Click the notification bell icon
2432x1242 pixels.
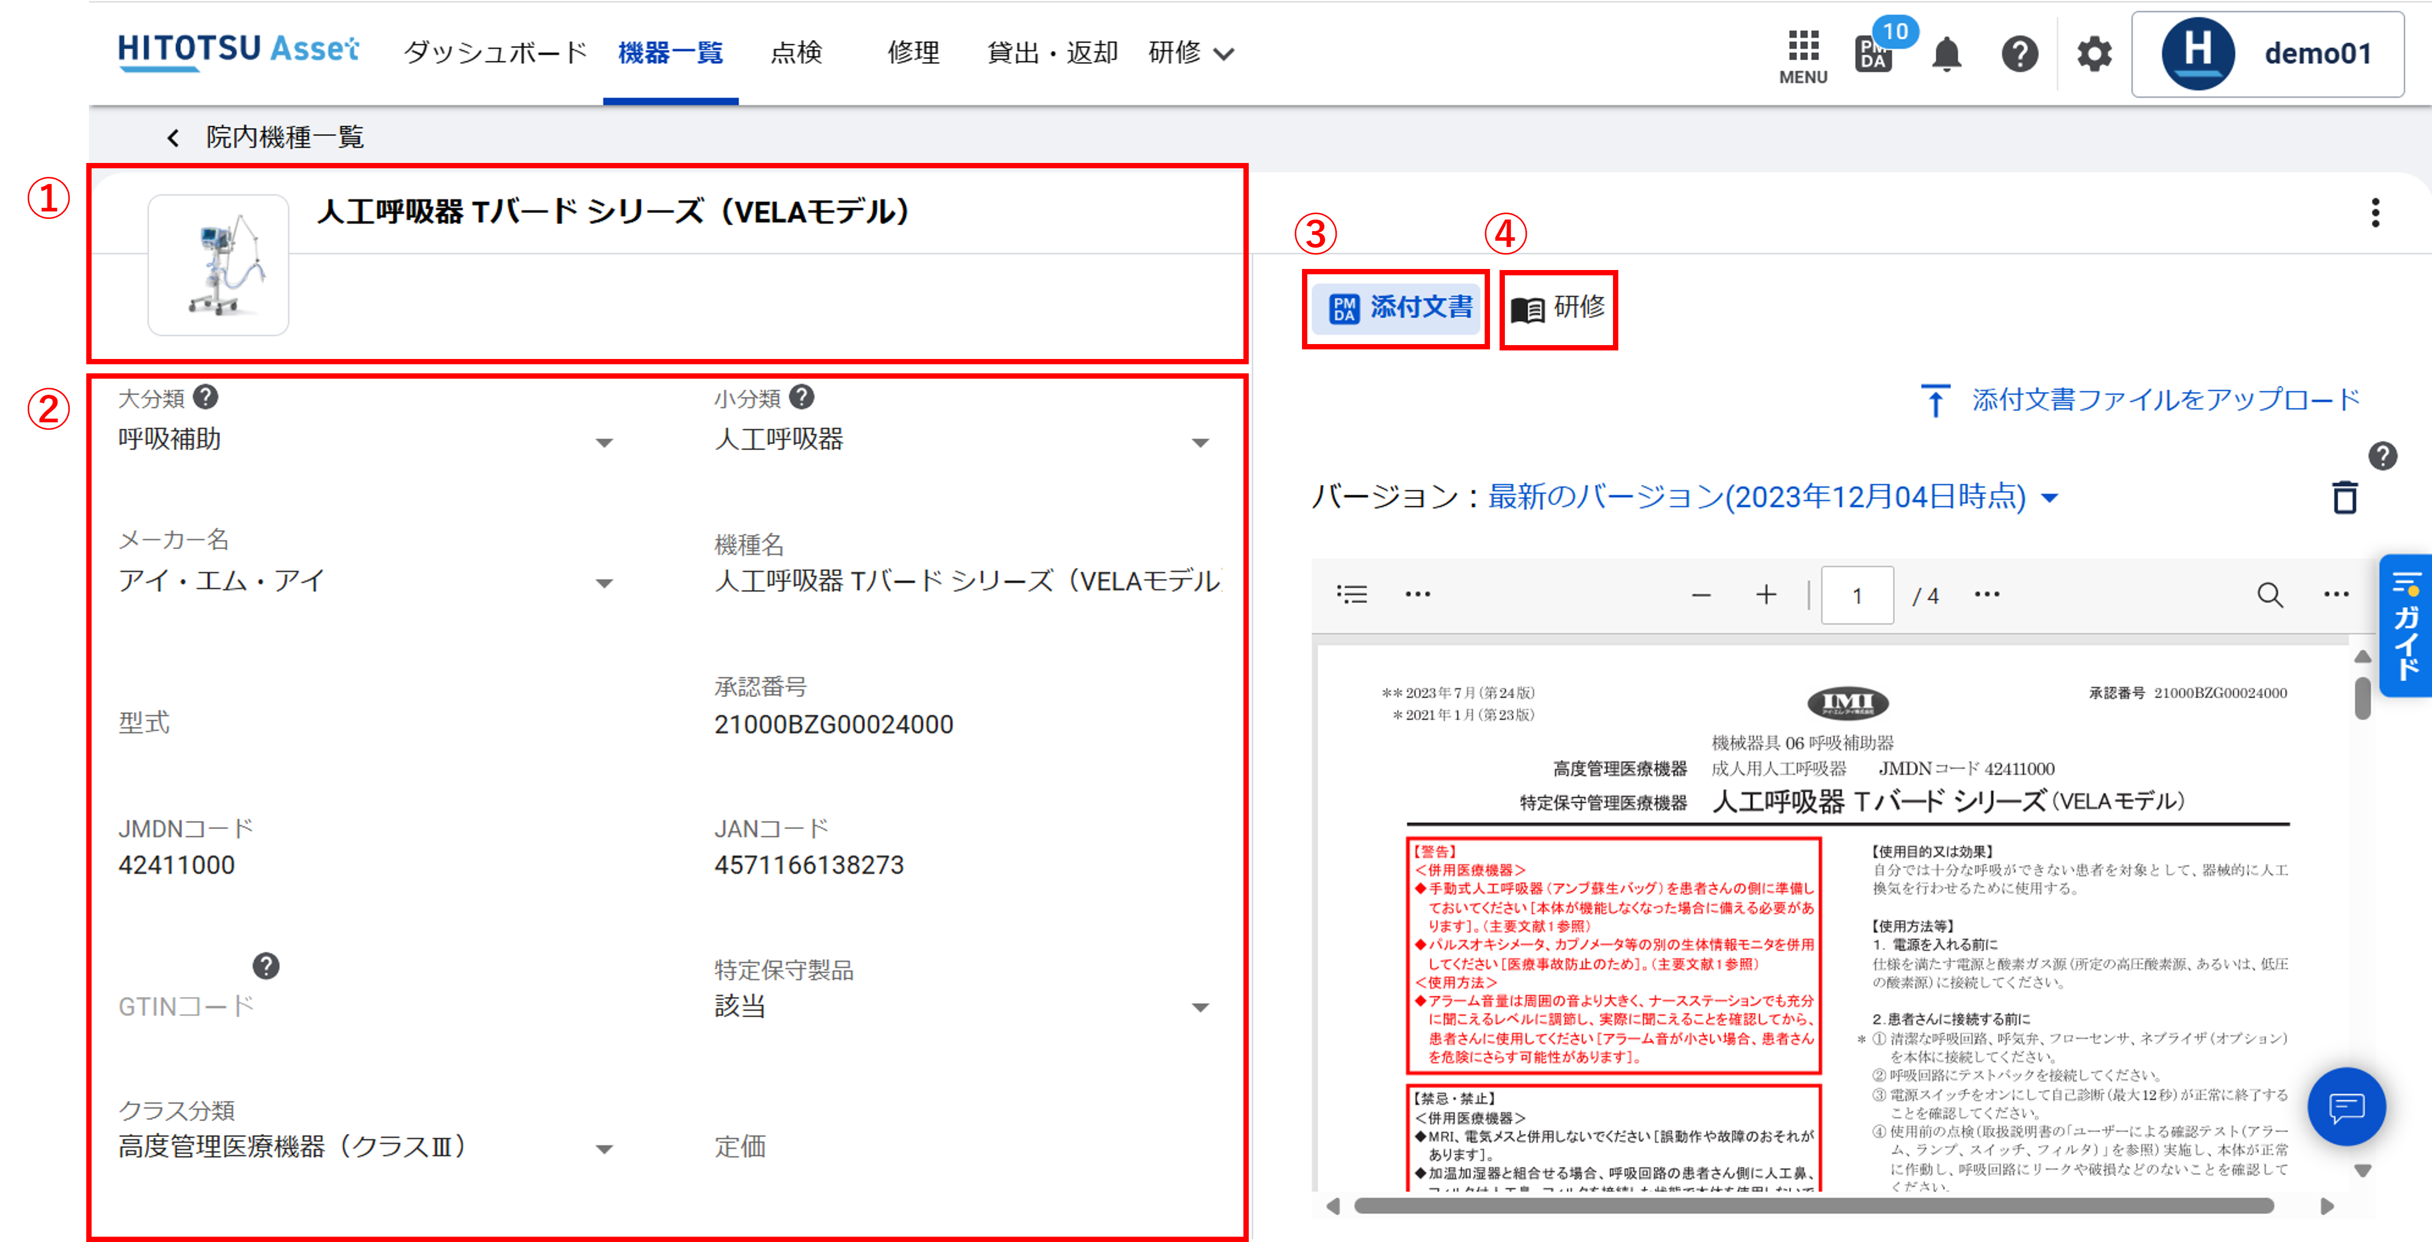(x=1946, y=55)
